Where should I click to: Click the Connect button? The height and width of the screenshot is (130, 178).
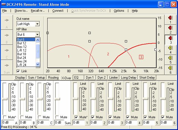[58, 11]
